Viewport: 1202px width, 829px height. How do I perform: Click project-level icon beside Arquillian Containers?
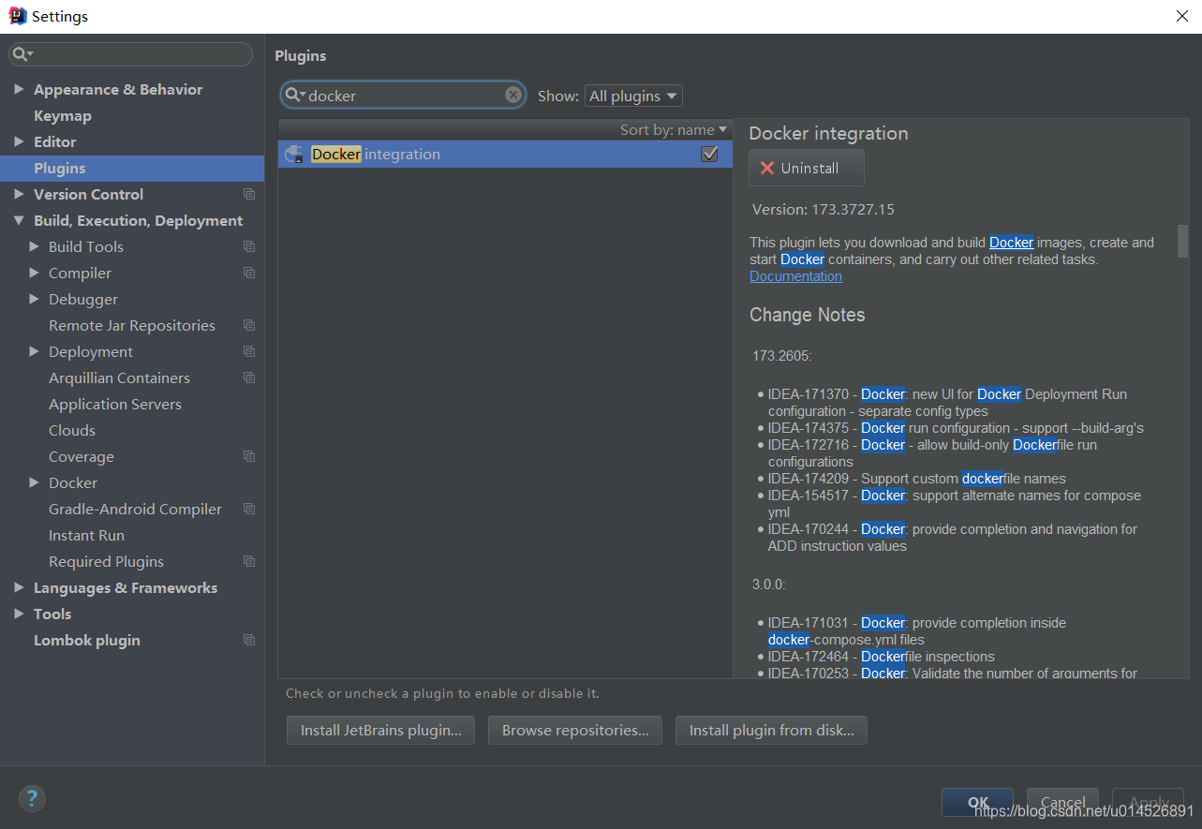click(249, 377)
